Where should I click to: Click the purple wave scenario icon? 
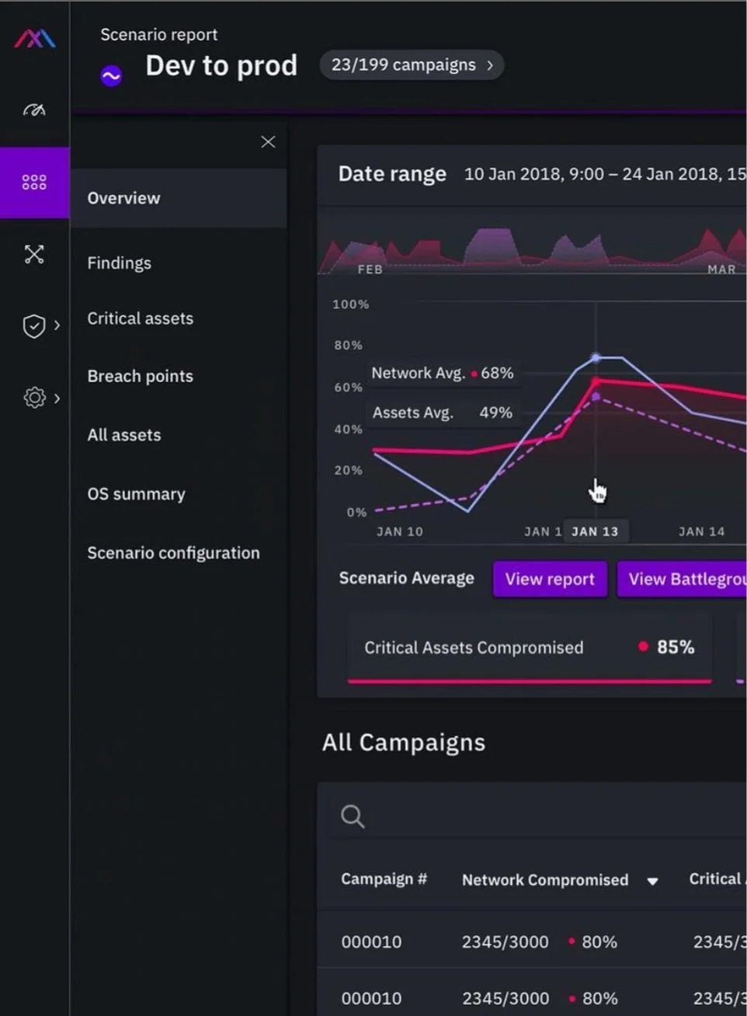[x=111, y=76]
